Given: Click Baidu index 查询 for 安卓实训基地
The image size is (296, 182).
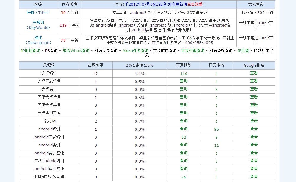Looking at the screenshot, I should [x=184, y=113].
